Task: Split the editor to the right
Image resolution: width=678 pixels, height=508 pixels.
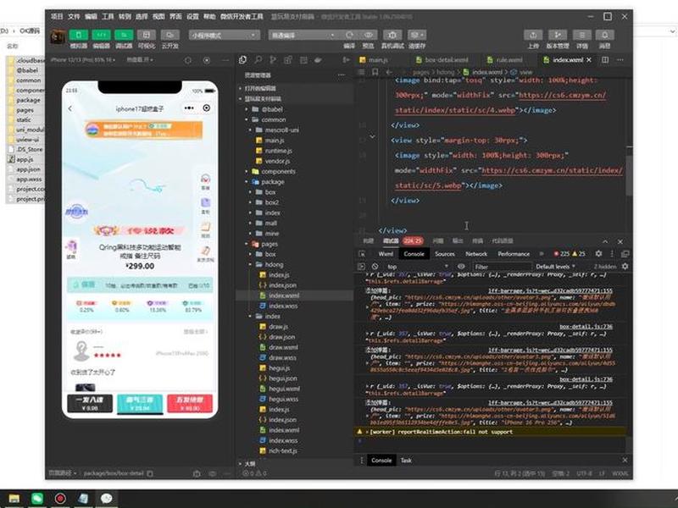Action: [605, 60]
